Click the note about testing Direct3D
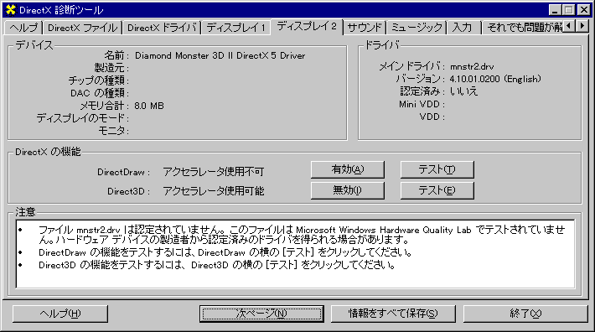The height and width of the screenshot is (332, 595). (x=217, y=265)
